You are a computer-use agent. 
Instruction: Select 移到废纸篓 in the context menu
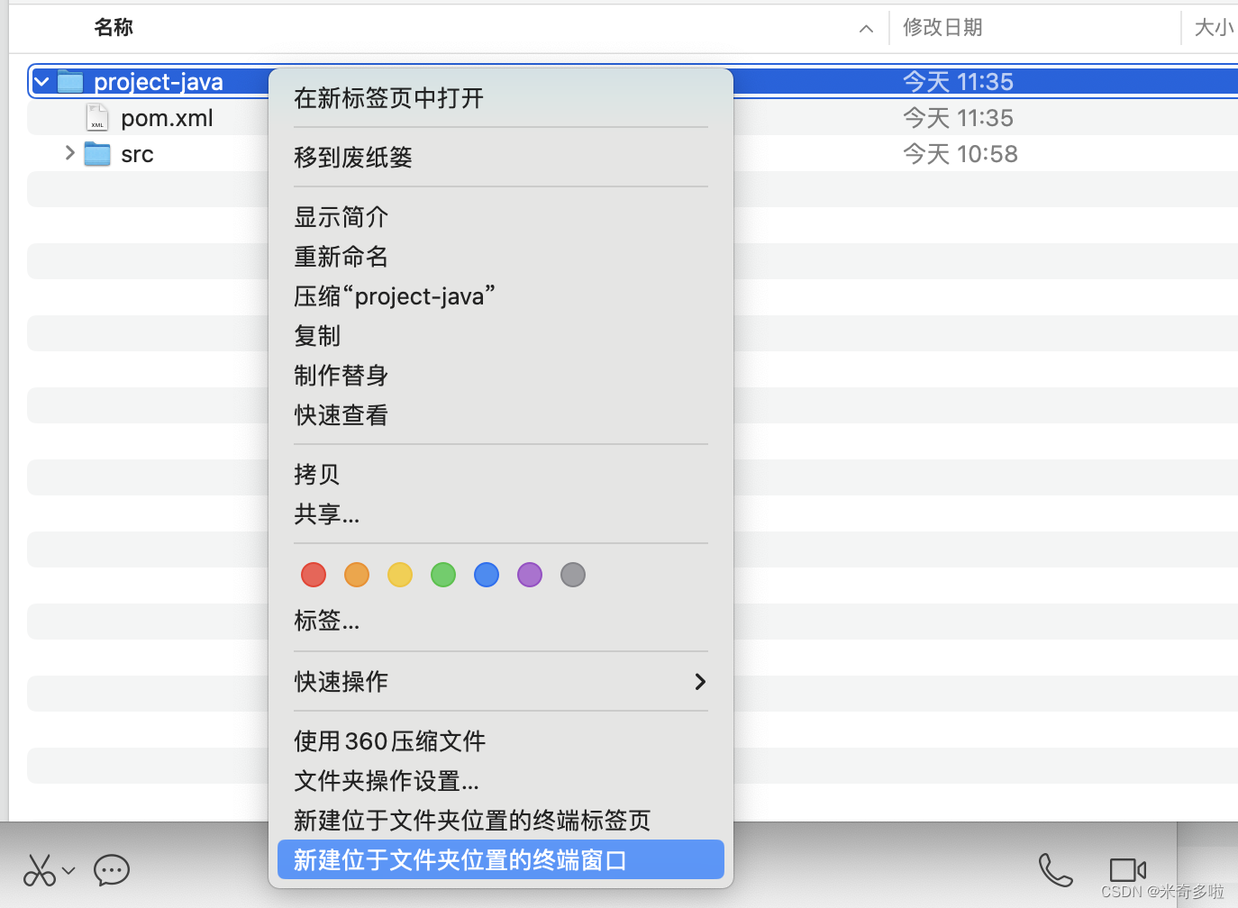pyautogui.click(x=501, y=157)
